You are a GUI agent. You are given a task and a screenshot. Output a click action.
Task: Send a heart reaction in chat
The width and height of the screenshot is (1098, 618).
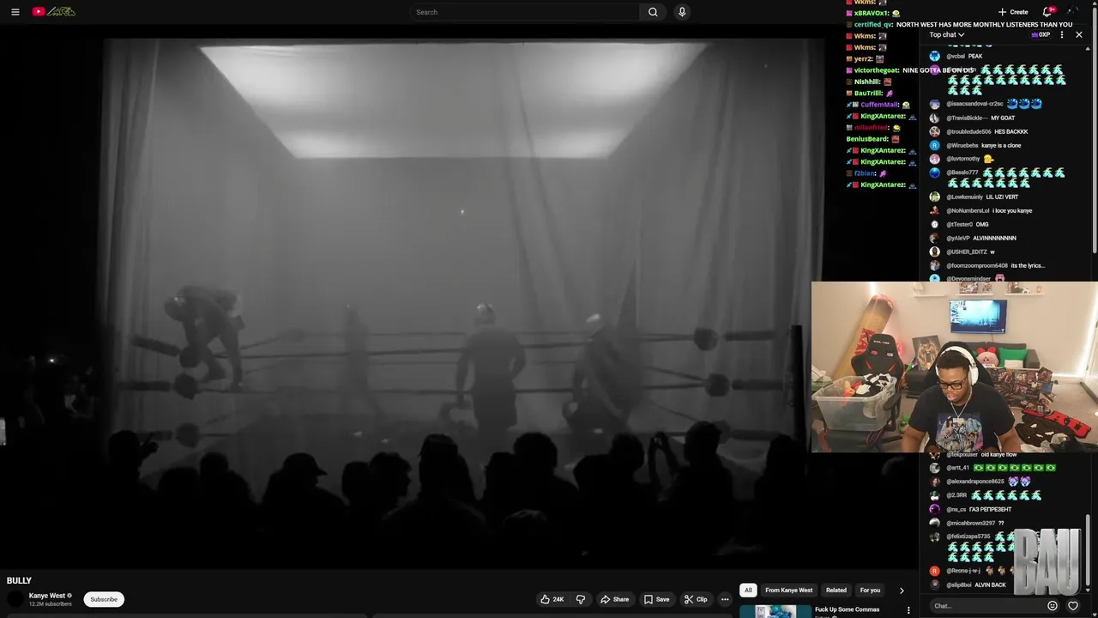(x=1073, y=606)
